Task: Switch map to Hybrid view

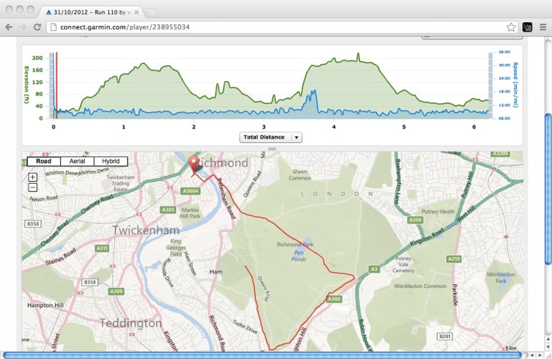Action: click(111, 162)
